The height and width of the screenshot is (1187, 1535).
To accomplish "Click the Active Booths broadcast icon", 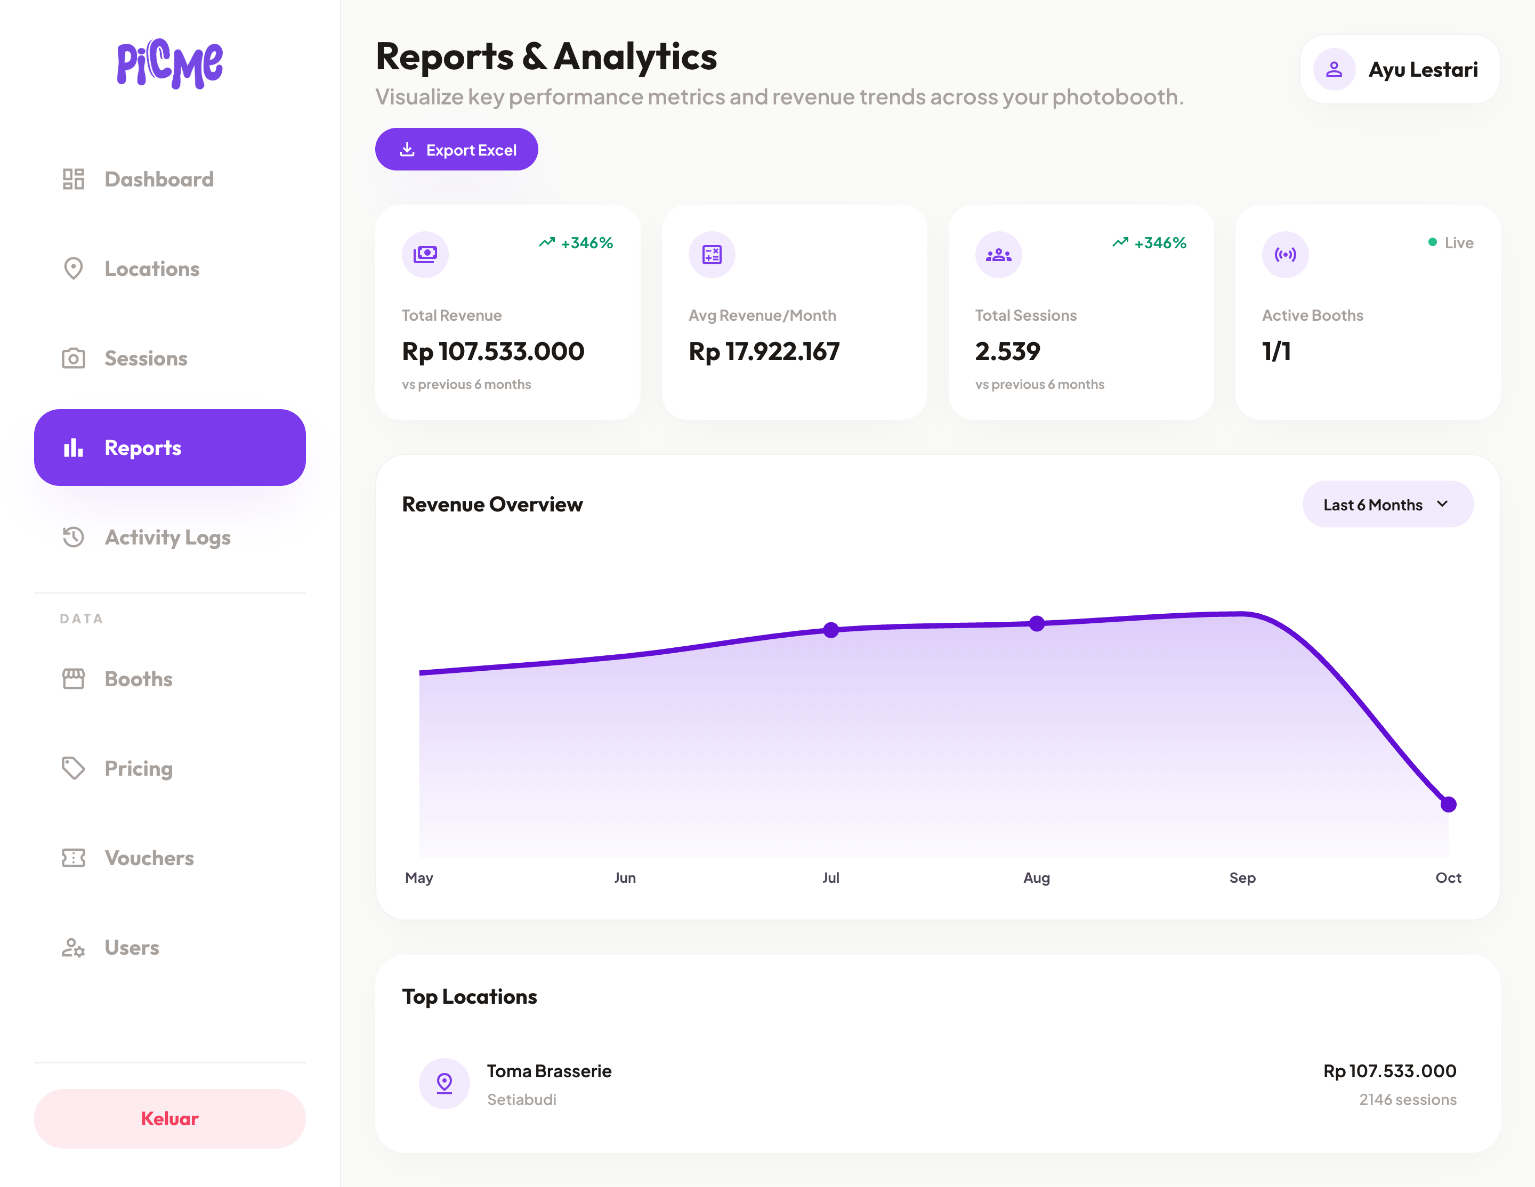I will [x=1286, y=254].
